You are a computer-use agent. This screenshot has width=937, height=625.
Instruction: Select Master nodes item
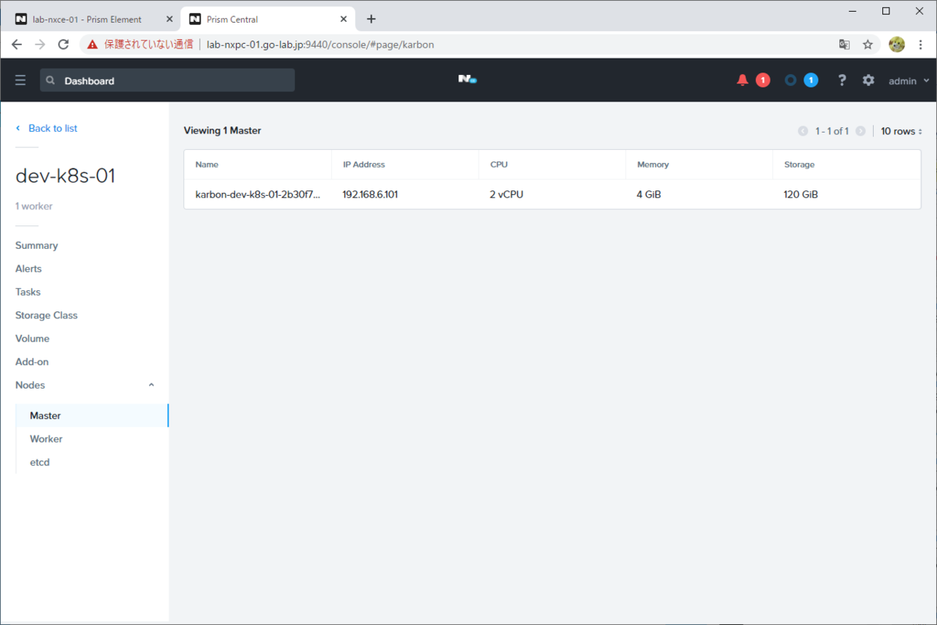[92, 416]
